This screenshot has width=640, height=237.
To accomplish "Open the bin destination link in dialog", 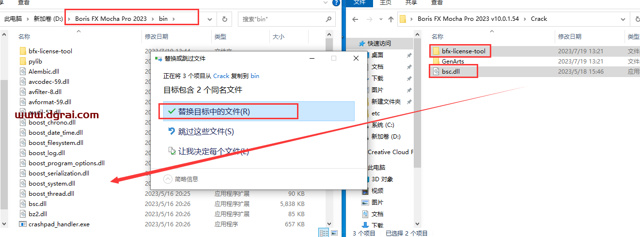I will click(254, 76).
